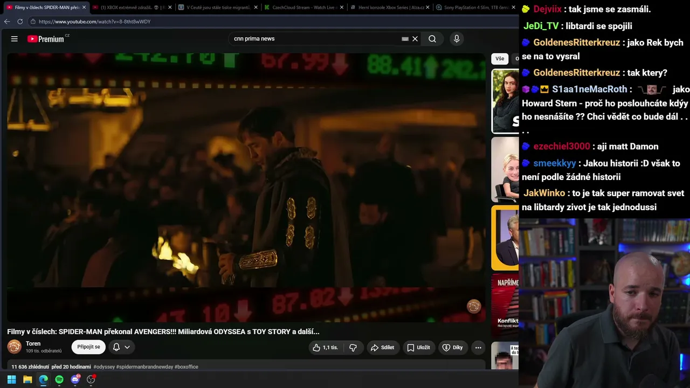The image size is (690, 388).
Task: Open the YouTube hamburger guide menu
Action: tap(15, 39)
